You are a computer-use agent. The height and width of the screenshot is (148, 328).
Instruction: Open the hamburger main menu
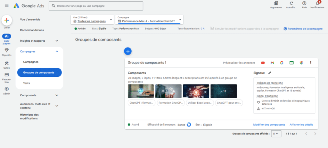pos(7,6)
